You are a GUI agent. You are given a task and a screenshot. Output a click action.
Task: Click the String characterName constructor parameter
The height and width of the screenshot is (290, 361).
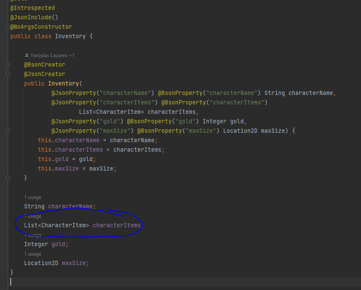(x=299, y=93)
